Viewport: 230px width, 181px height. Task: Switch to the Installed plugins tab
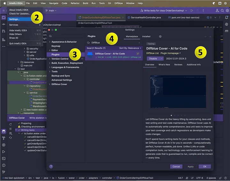146,36
